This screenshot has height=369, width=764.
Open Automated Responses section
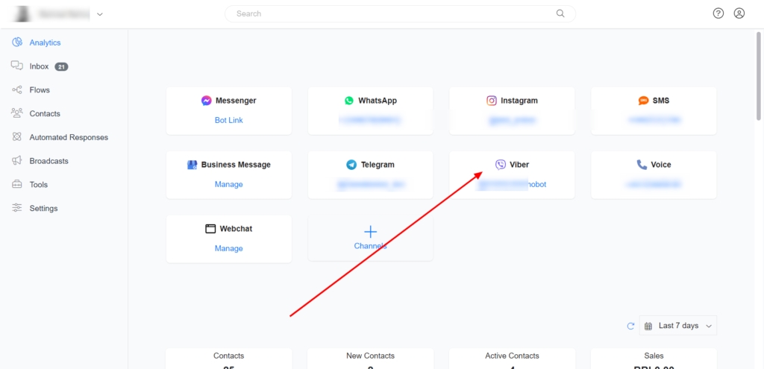[68, 137]
